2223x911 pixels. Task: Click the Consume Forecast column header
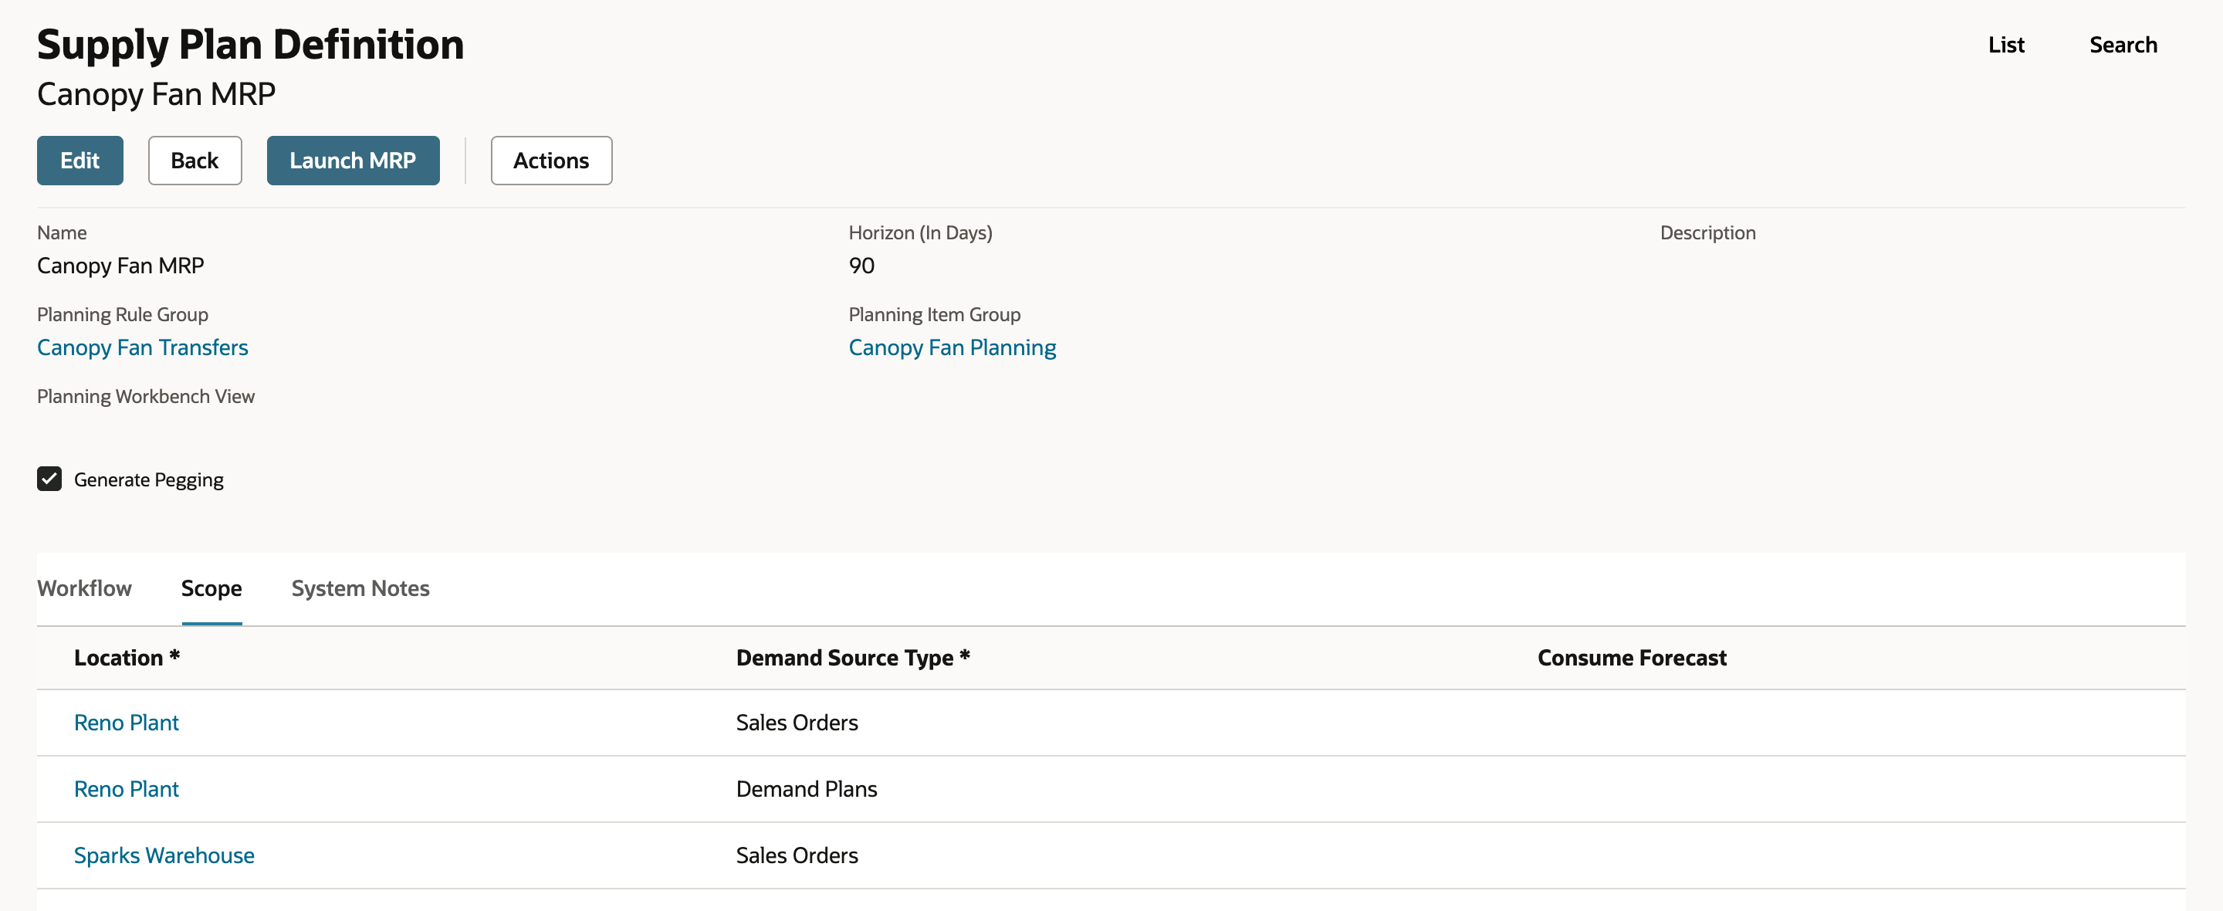(x=1632, y=658)
